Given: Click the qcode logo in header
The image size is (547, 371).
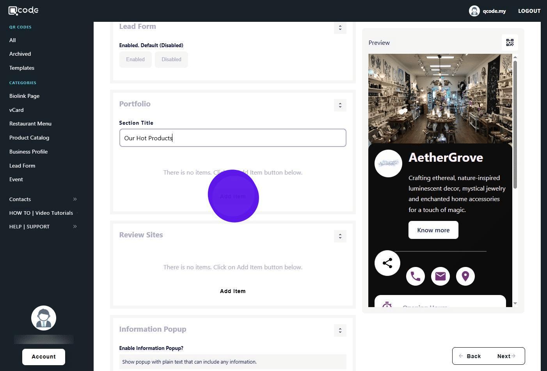Looking at the screenshot, I should (x=24, y=11).
